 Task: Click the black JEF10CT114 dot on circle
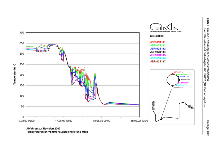(179, 80)
